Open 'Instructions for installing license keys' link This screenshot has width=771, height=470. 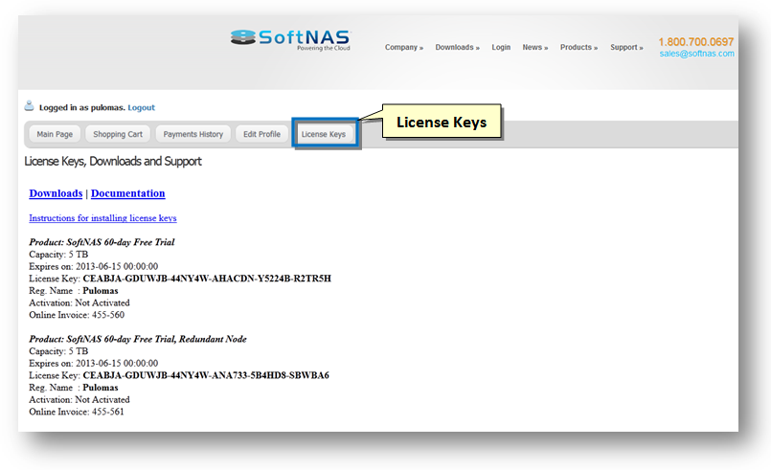coord(102,218)
